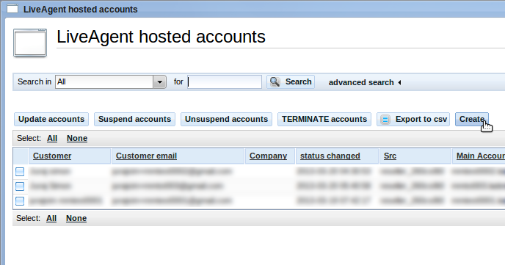The width and height of the screenshot is (505, 265).
Task: Sort by the status changed column
Action: [330, 156]
